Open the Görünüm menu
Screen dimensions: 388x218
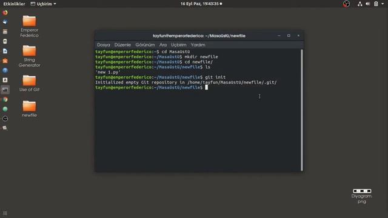click(x=145, y=45)
